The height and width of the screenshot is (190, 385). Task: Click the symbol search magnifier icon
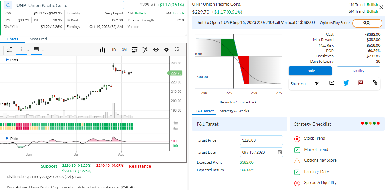(8, 5)
